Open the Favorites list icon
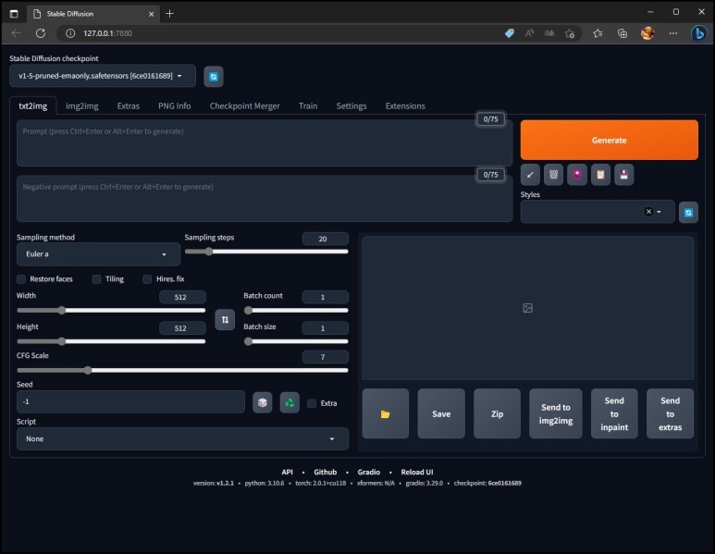The image size is (715, 554). coord(598,33)
